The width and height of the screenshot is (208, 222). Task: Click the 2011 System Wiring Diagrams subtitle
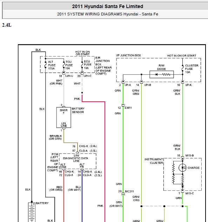108,14
